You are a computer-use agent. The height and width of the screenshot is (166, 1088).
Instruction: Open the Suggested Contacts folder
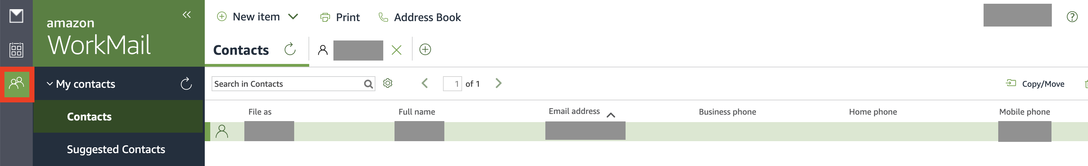click(116, 149)
